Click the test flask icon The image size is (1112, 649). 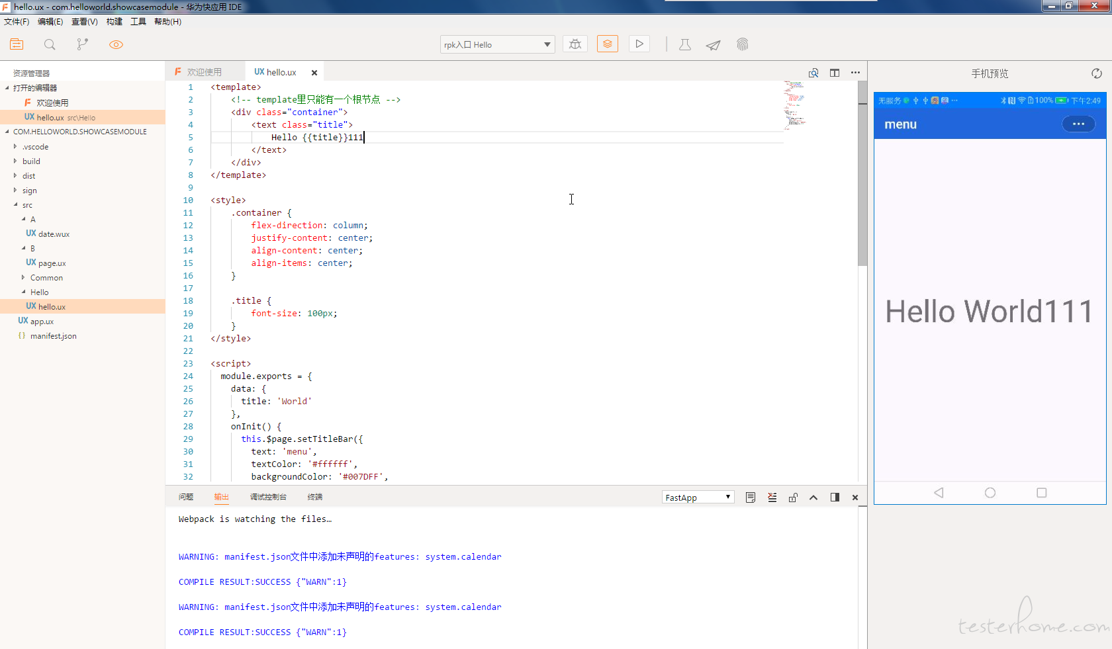click(x=685, y=44)
